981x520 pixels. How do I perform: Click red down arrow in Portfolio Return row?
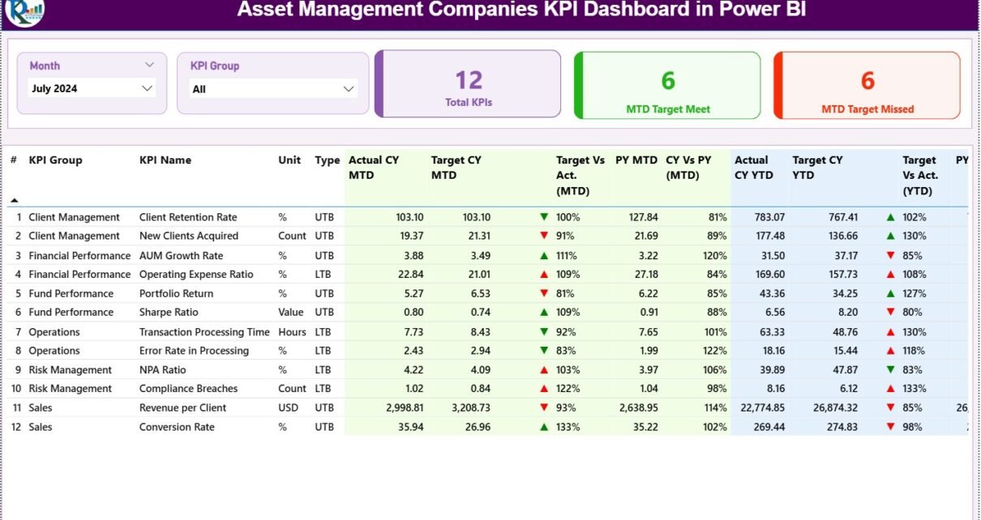(x=544, y=293)
